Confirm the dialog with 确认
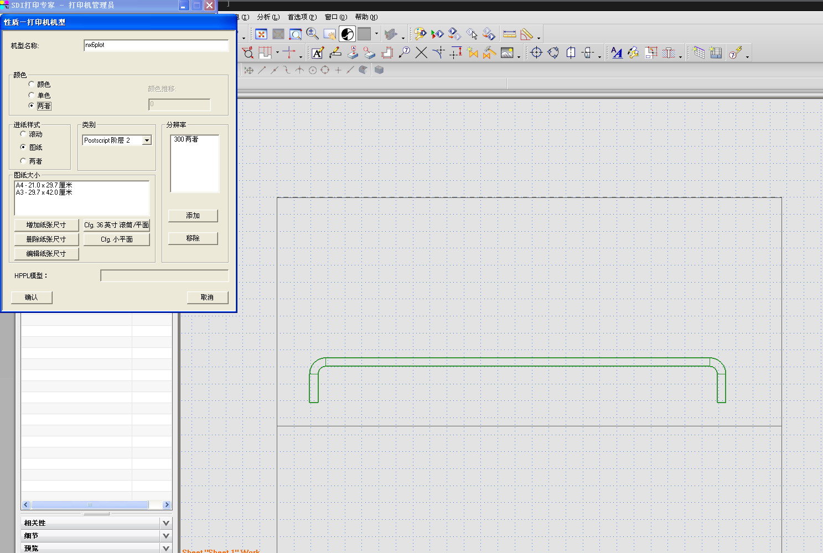This screenshot has width=823, height=553. [x=32, y=298]
